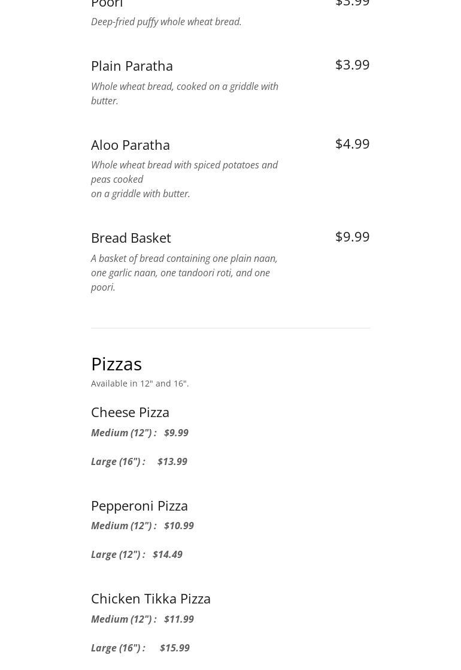461x670 pixels.
Task: Click the $4.99 Aloo Paratha price
Action: [352, 144]
